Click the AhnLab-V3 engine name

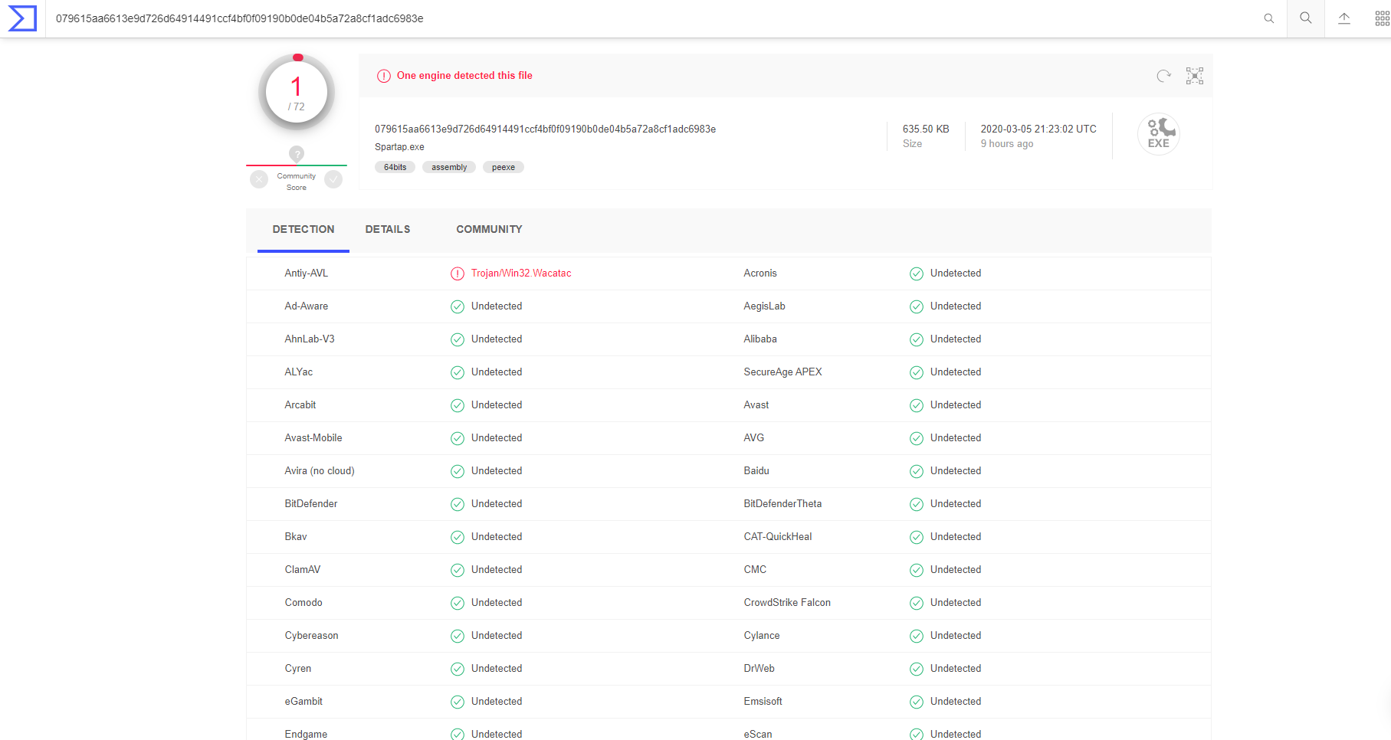tap(310, 339)
